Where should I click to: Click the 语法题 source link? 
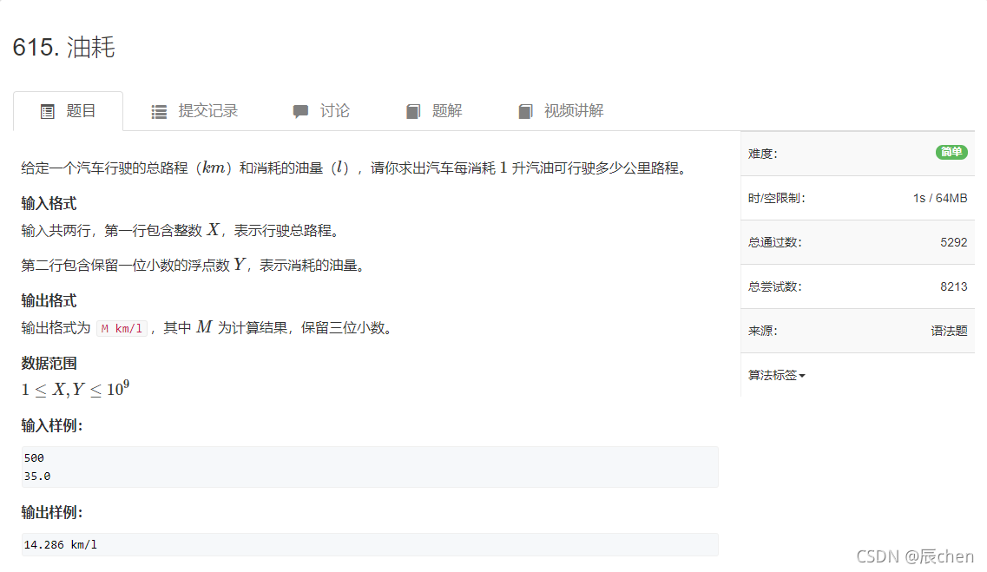tap(949, 331)
